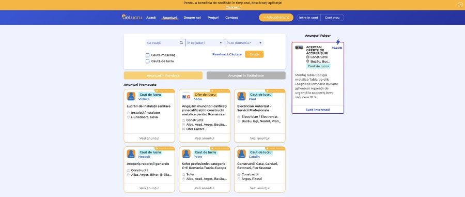Go to the Acasă menu item
This screenshot has height=197, width=465.
click(151, 18)
